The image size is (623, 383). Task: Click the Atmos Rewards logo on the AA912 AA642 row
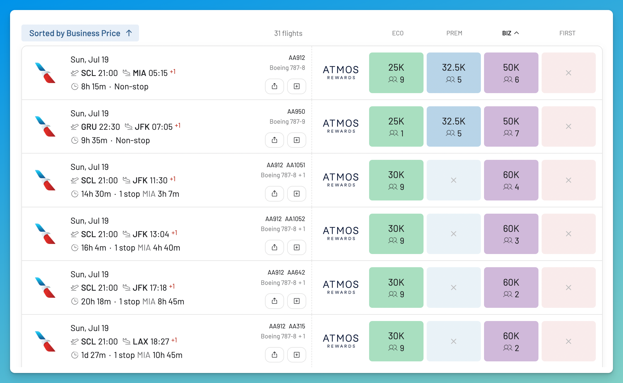coord(341,287)
